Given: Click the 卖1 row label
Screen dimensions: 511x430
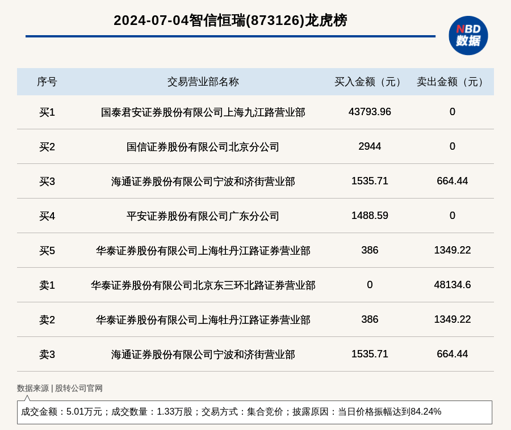Looking at the screenshot, I should [47, 285].
